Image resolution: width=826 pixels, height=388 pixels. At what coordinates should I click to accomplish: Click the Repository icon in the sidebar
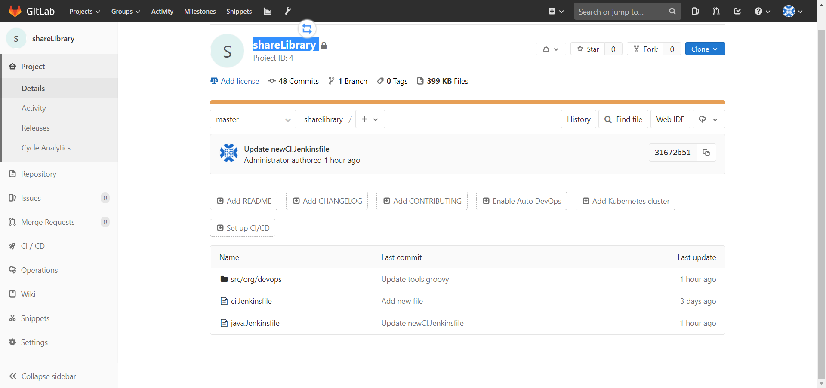12,174
